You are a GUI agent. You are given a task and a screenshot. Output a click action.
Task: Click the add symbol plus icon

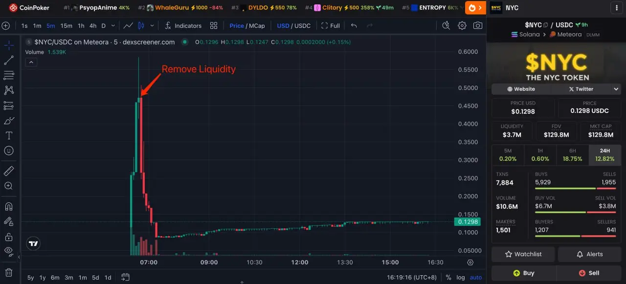(6, 25)
